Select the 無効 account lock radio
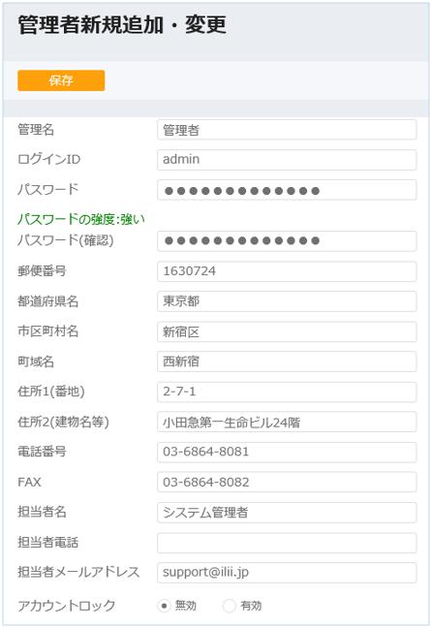Viewport: 431px width, 628px height. pyautogui.click(x=164, y=606)
